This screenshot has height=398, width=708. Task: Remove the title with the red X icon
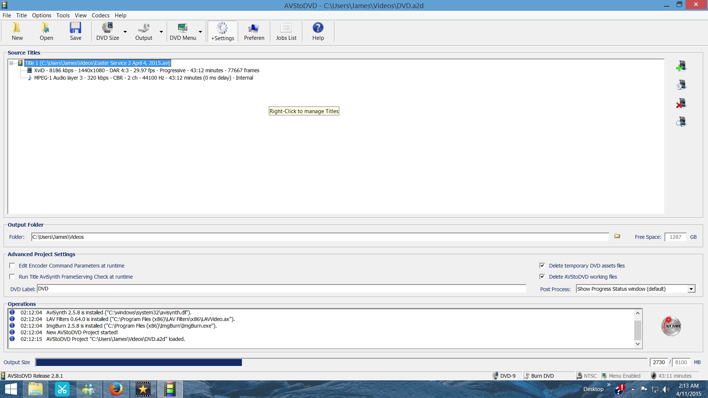(681, 104)
